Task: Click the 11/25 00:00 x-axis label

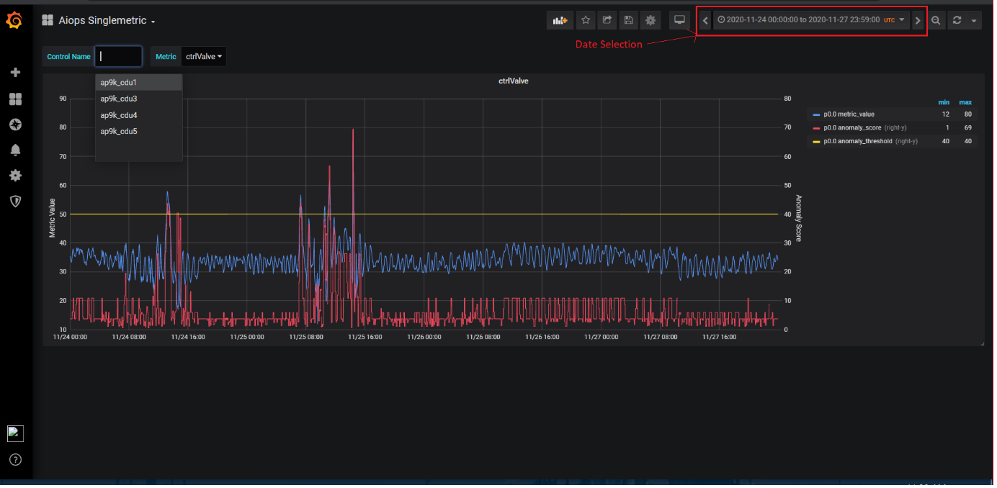Action: [x=247, y=336]
